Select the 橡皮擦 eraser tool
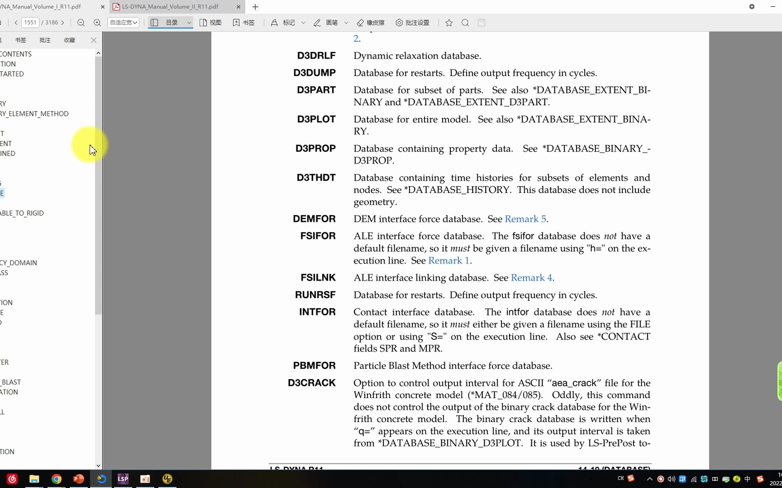 click(370, 23)
